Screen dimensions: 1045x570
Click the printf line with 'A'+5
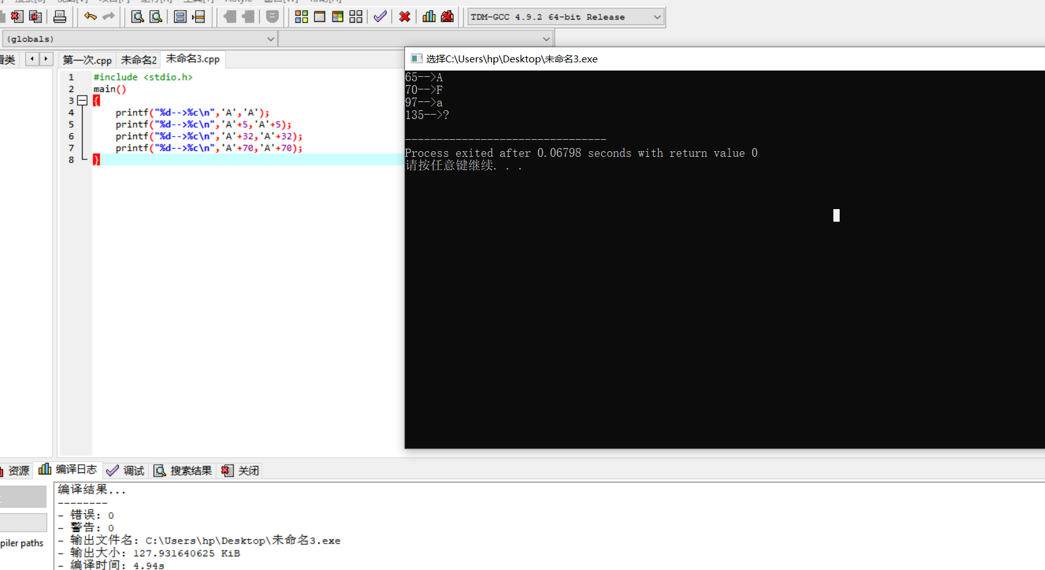tap(203, 124)
